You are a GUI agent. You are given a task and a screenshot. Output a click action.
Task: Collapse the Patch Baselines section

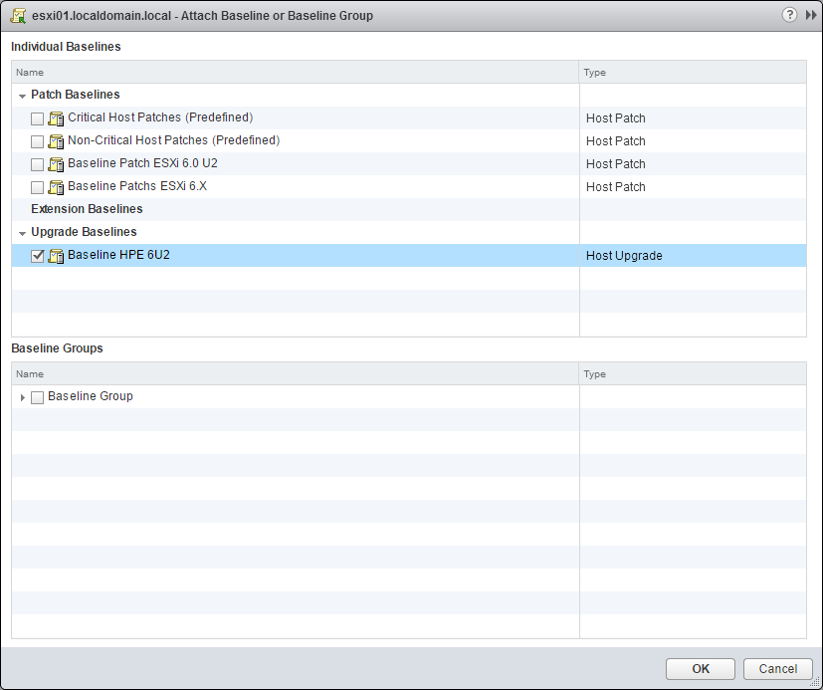point(21,94)
